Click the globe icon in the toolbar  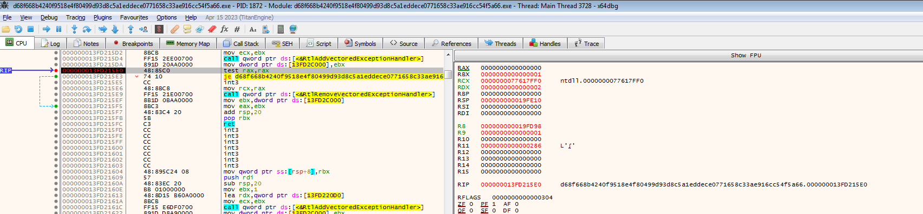pyautogui.click(x=293, y=29)
